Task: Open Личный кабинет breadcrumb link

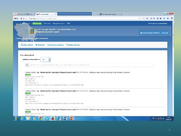Action: [x=28, y=38]
